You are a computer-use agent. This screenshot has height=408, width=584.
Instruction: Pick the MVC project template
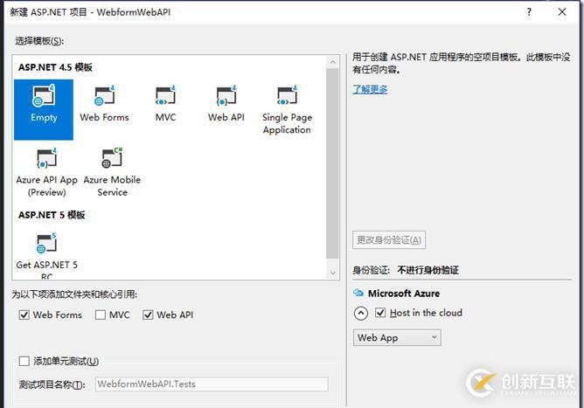point(166,104)
